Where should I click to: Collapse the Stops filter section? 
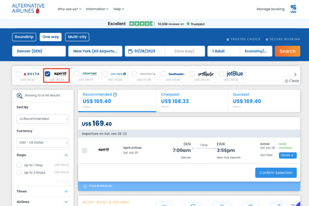pyautogui.click(x=66, y=155)
